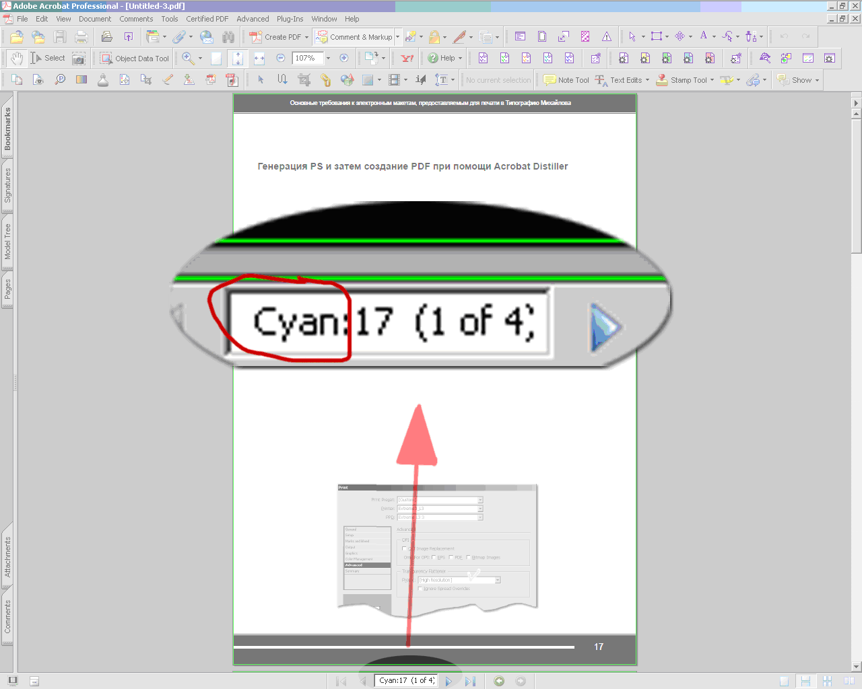This screenshot has width=862, height=689.
Task: Click the zoom percentage field 107%
Action: 307,59
